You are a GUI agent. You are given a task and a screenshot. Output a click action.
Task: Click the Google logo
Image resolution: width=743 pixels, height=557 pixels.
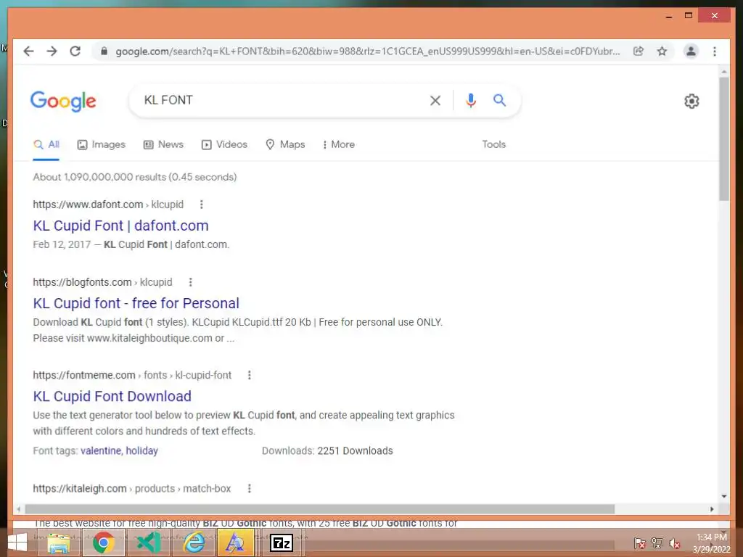pyautogui.click(x=63, y=101)
